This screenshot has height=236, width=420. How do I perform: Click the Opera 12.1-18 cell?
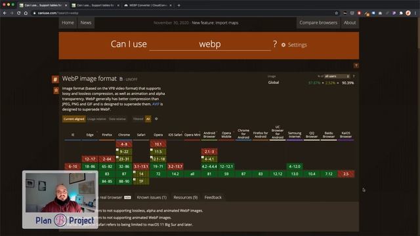(x=158, y=159)
